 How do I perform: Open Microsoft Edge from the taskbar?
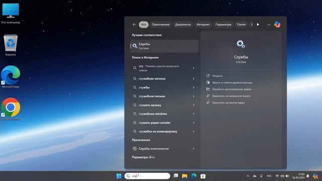[x=194, y=176]
